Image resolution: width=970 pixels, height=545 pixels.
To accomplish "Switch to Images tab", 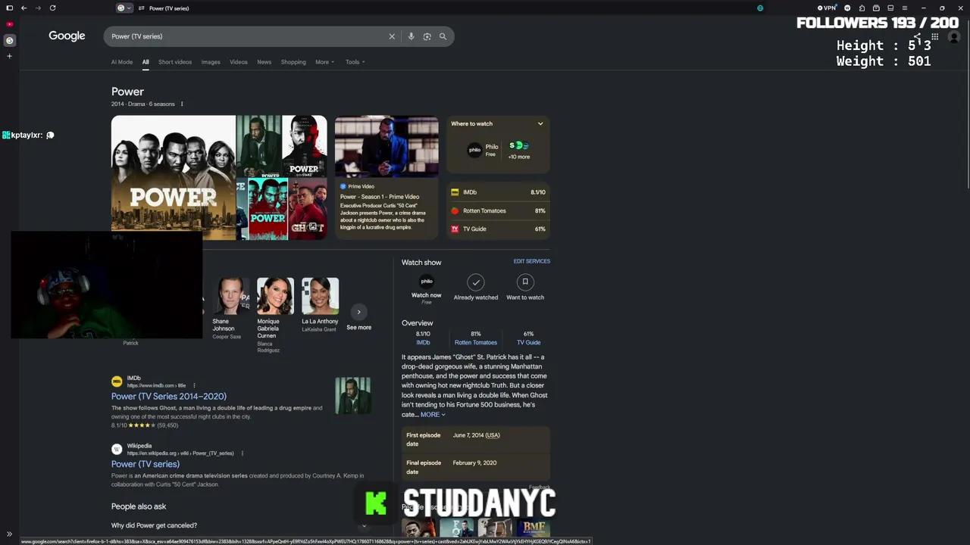I will 211,62.
